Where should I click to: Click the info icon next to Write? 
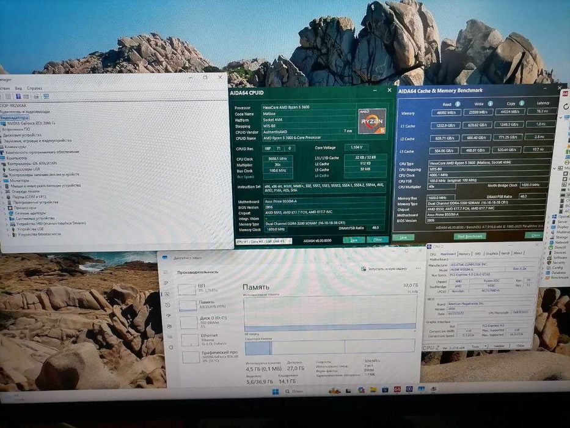tap(490, 104)
